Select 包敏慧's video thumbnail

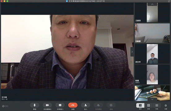pos(152,33)
